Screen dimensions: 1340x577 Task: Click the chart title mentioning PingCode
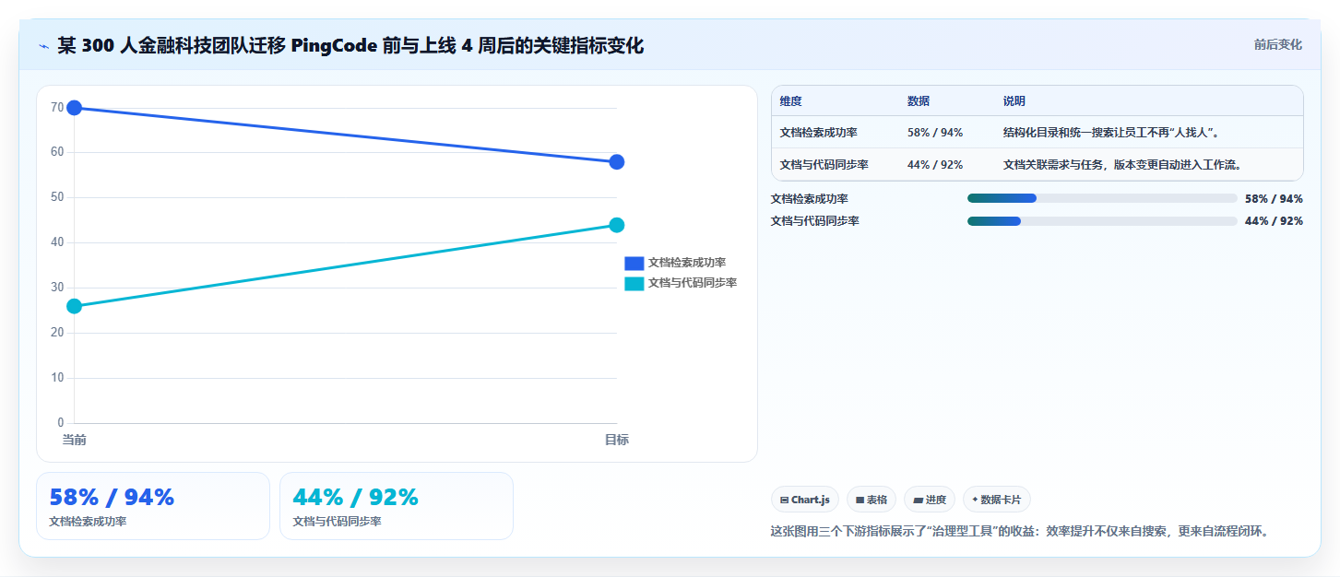(350, 45)
